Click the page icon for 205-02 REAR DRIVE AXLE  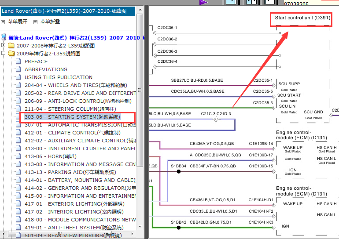[x=18, y=93]
